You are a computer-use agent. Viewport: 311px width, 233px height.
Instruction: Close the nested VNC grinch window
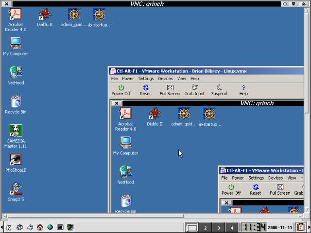pos(117,103)
